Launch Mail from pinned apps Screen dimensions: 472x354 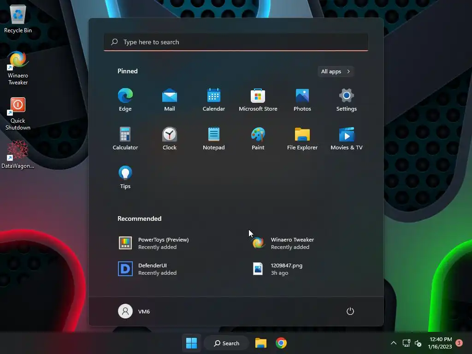[x=170, y=100]
